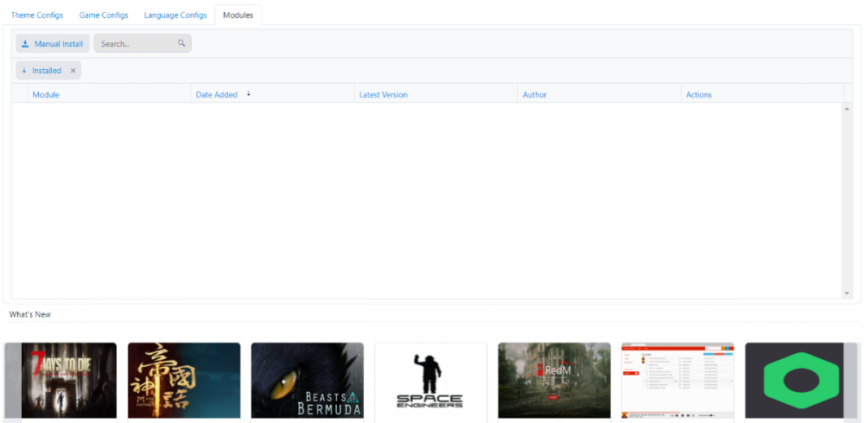
Task: Select the Space Engineers thumbnail
Action: [430, 380]
